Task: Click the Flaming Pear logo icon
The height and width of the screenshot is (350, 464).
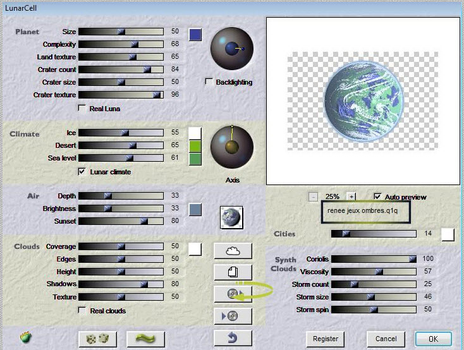Action: pos(26,337)
